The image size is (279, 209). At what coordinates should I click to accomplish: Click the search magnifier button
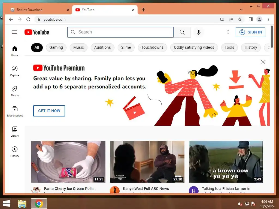click(182, 32)
